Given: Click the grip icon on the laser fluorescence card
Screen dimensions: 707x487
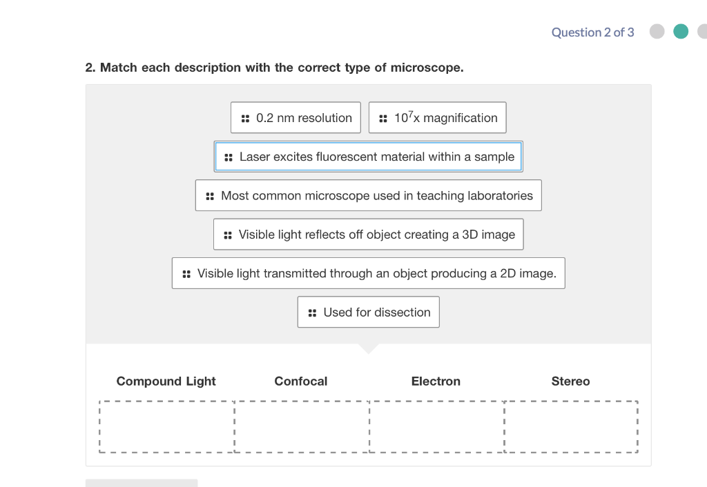Looking at the screenshot, I should pyautogui.click(x=229, y=157).
